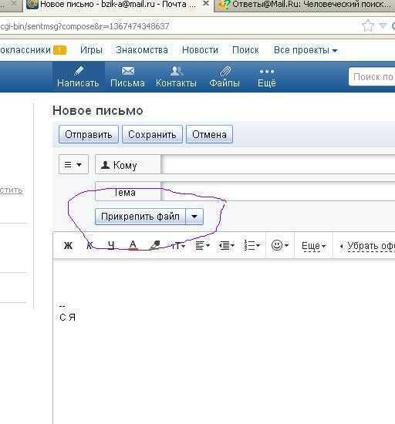This screenshot has width=395, height=424.
Task: Click Отправить to send letter
Action: 89,134
